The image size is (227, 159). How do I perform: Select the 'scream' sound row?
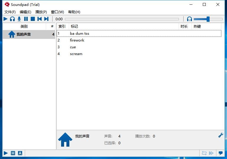tap(139, 54)
